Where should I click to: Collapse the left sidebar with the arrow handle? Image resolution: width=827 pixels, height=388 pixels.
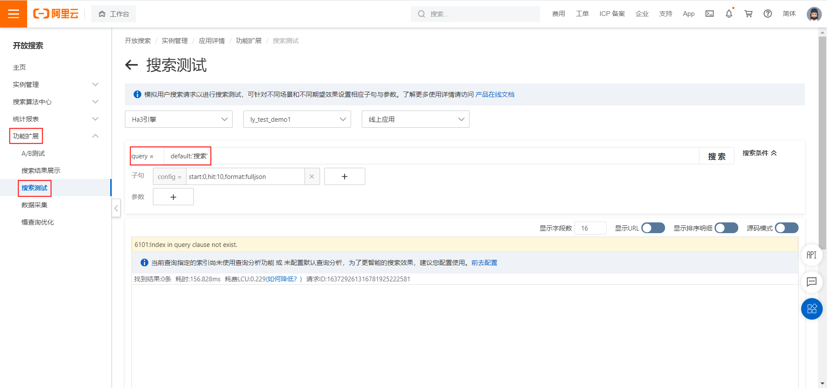coord(116,208)
